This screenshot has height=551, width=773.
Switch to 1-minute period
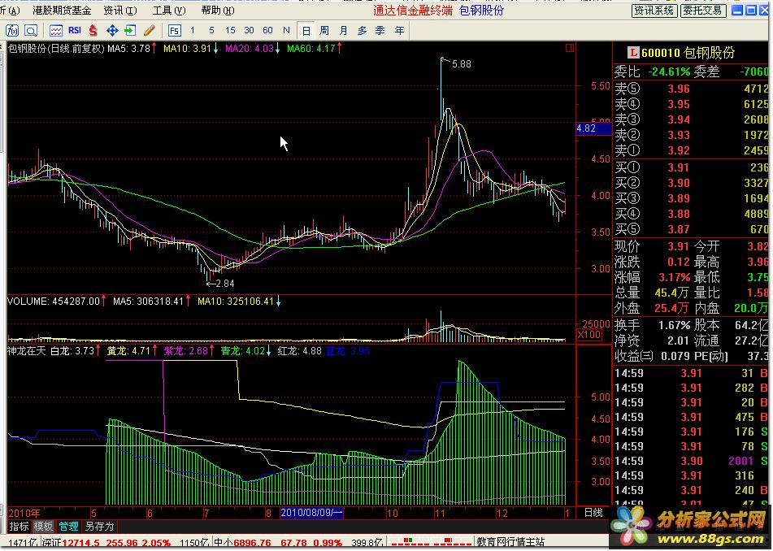(x=193, y=31)
